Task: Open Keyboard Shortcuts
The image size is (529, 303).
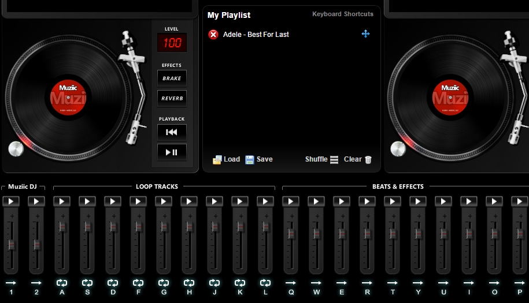Action: tap(343, 14)
